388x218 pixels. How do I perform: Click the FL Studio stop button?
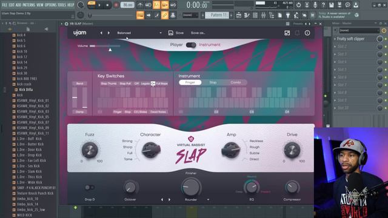[x=107, y=5]
